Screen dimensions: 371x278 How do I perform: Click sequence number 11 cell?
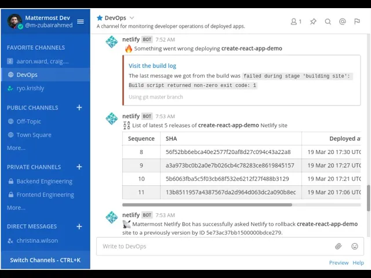click(141, 192)
